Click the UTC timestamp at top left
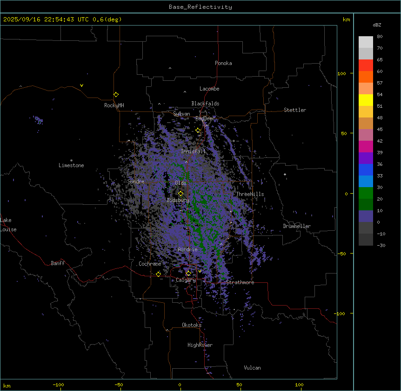This screenshot has width=401, height=391. coord(62,19)
